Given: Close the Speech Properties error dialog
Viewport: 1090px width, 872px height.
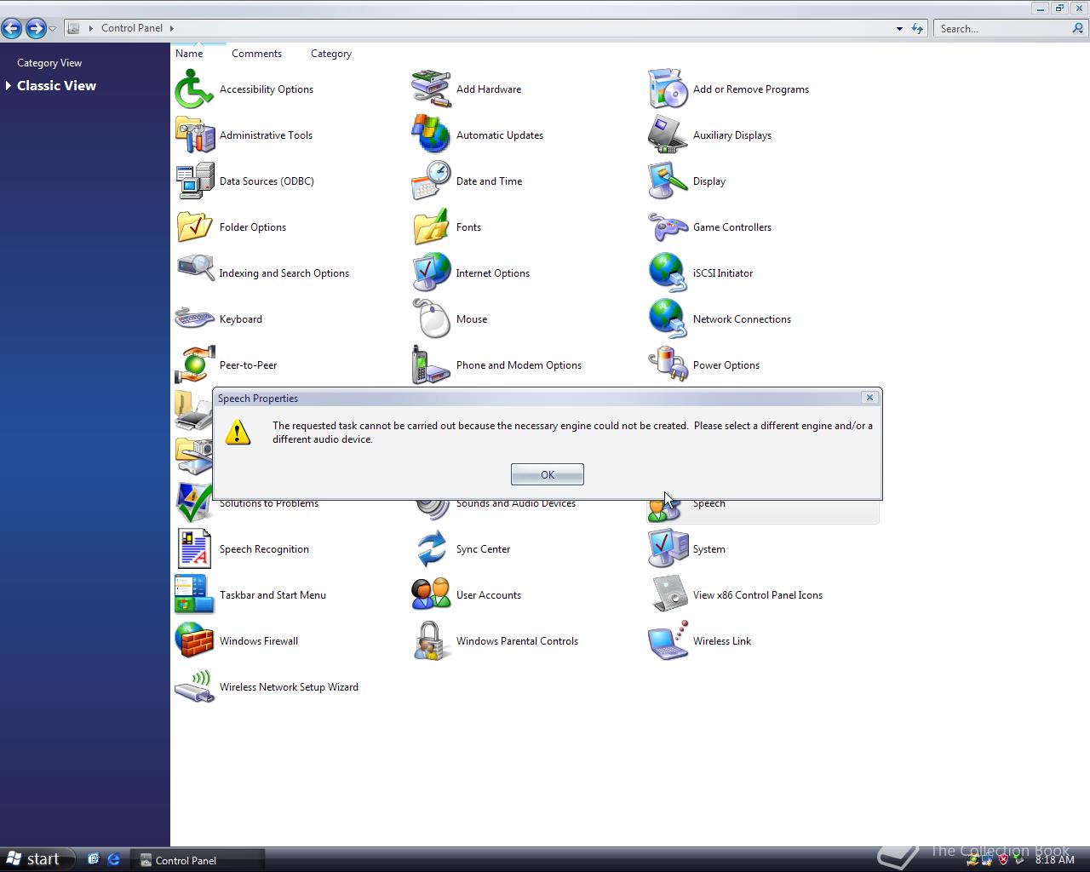Looking at the screenshot, I should tap(869, 398).
